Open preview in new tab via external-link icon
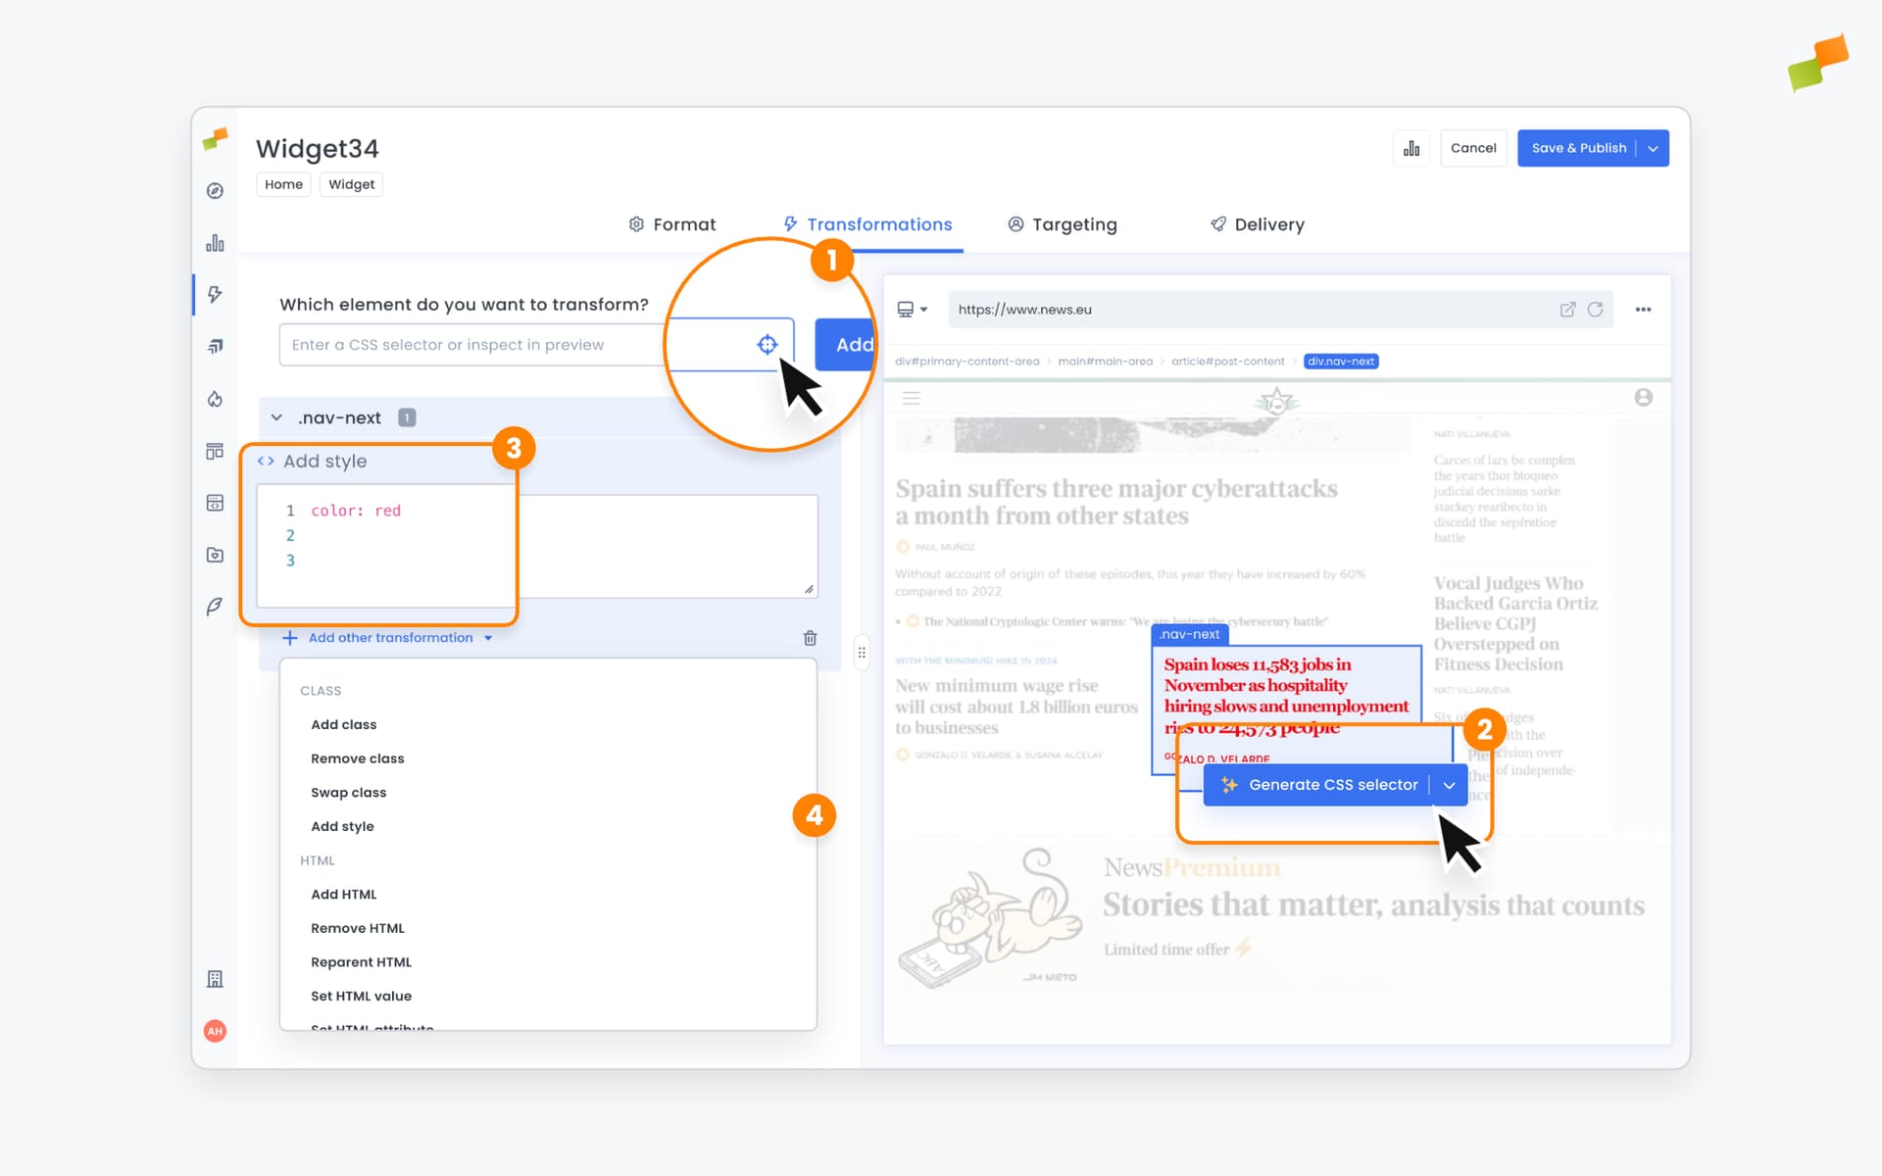 [x=1566, y=309]
